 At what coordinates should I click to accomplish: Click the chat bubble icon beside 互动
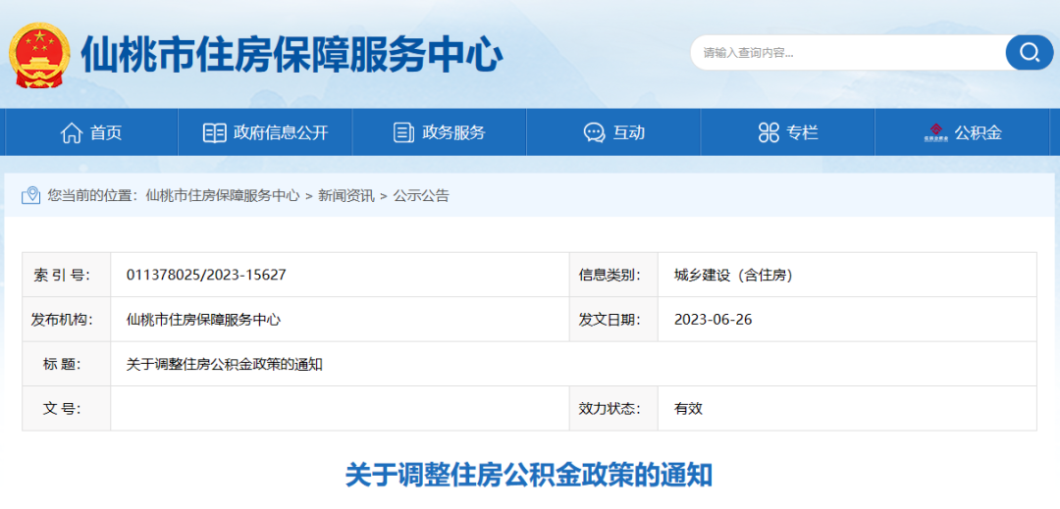[x=594, y=133]
